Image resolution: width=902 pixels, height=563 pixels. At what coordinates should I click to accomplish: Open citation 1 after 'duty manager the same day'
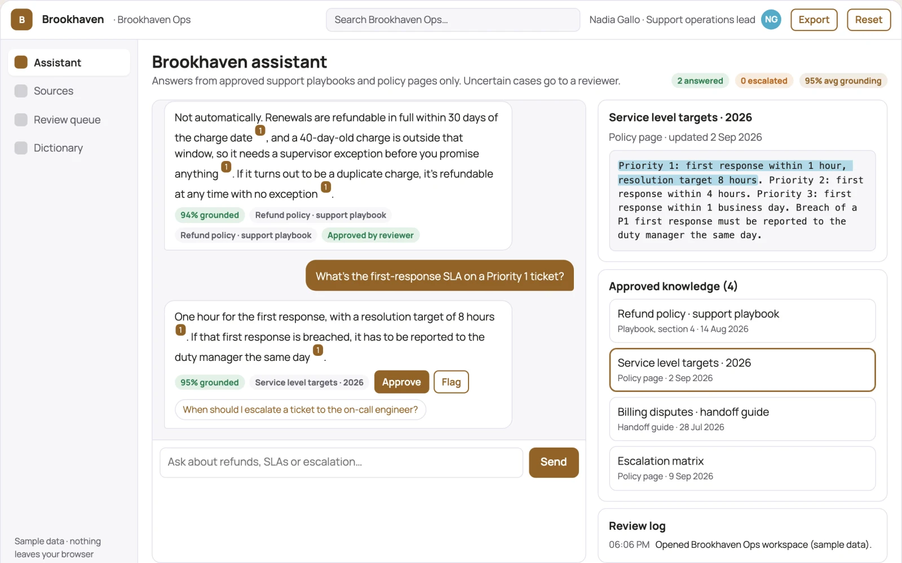[318, 350]
